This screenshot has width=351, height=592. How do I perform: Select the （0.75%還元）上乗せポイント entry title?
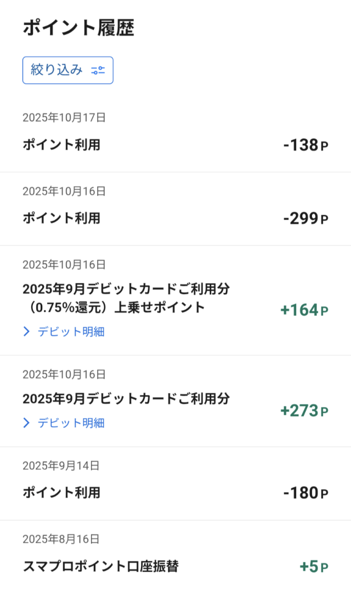click(x=114, y=307)
